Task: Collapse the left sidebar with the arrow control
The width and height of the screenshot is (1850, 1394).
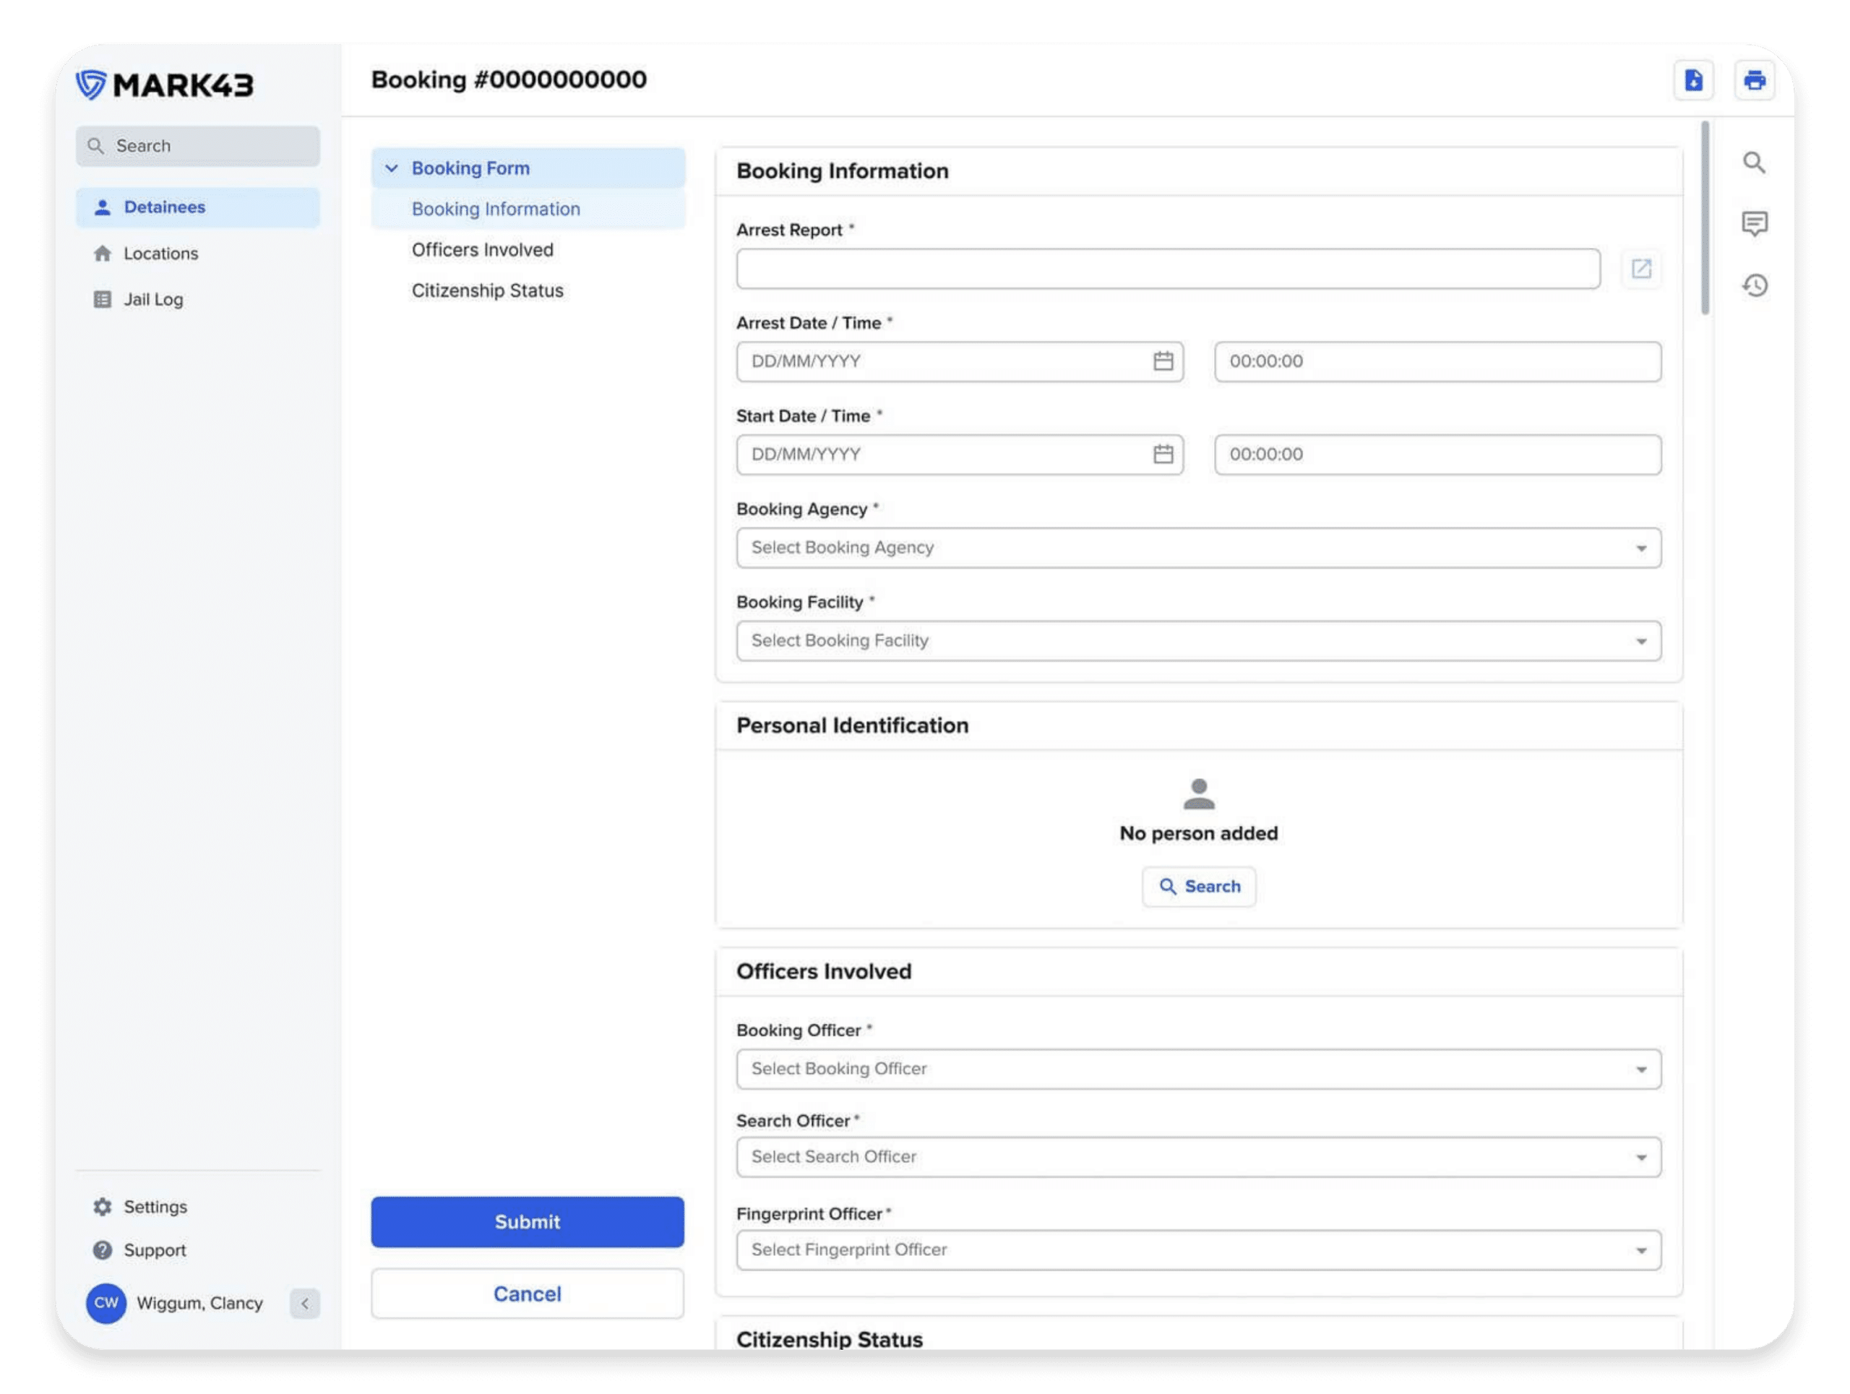Action: (x=304, y=1303)
